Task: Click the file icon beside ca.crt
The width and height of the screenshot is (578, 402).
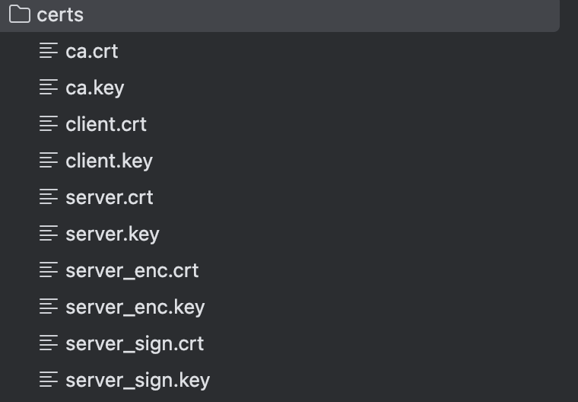Action: point(49,51)
